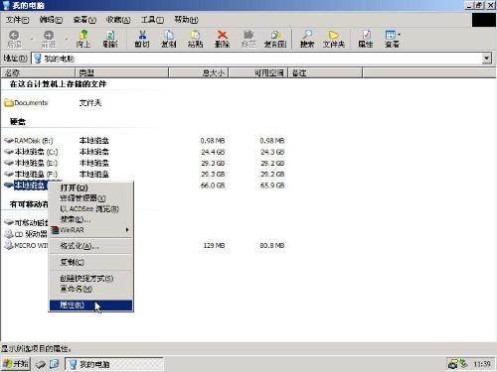Image resolution: width=497 pixels, height=372 pixels.
Task: Click inside the address bar field
Action: [261, 59]
